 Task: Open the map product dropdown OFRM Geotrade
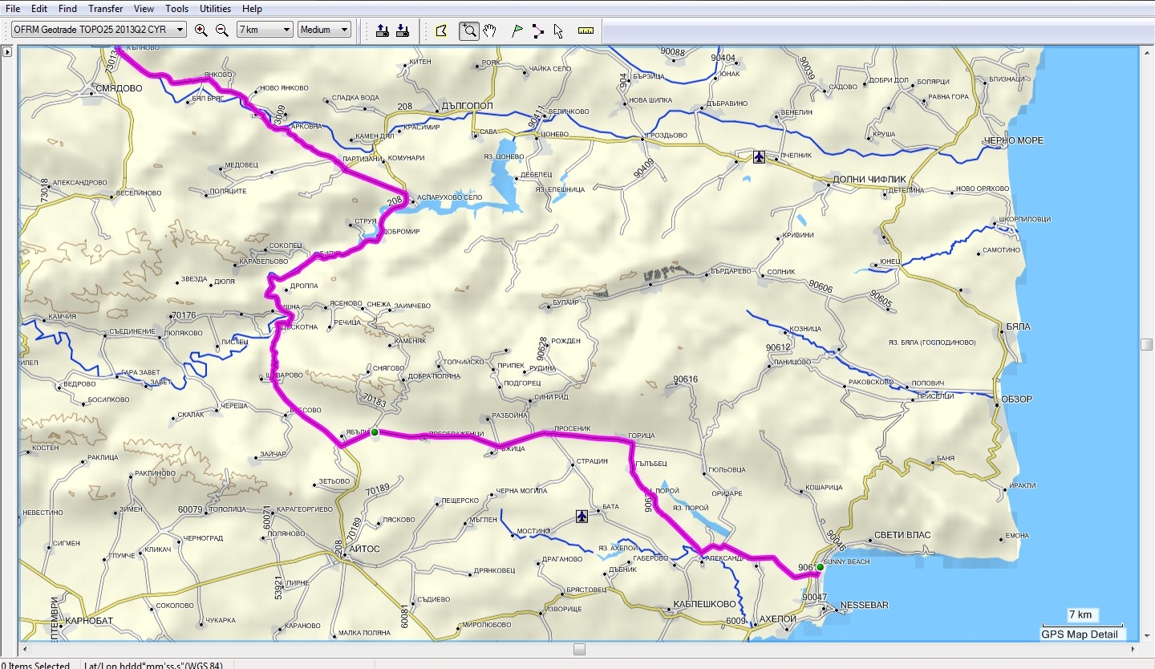pos(99,30)
